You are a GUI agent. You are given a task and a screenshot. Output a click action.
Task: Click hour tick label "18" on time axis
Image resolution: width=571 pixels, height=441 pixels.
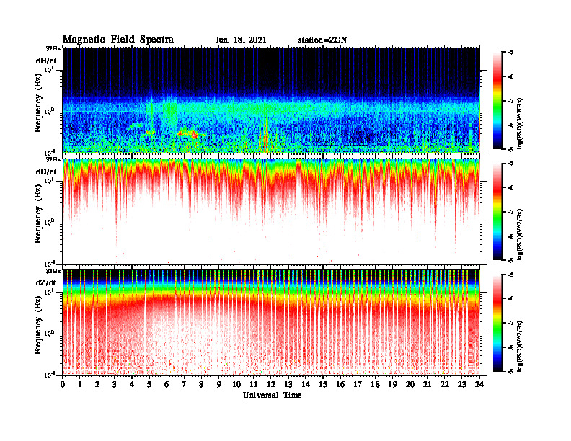[x=376, y=385]
